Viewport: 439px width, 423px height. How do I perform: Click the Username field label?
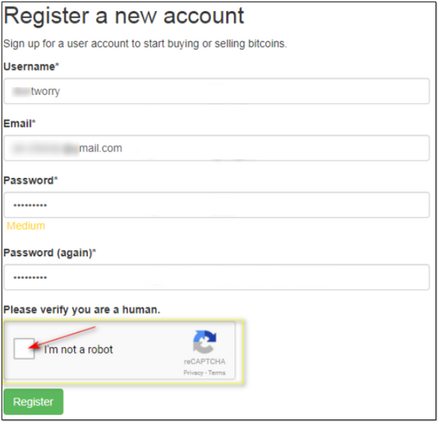coord(31,67)
